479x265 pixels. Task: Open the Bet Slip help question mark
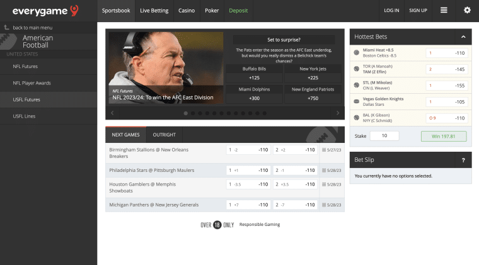pyautogui.click(x=463, y=160)
